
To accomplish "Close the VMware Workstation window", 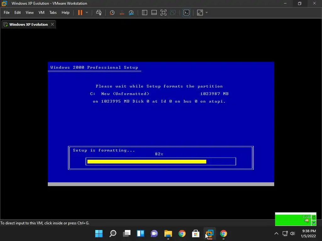I will pyautogui.click(x=314, y=3).
